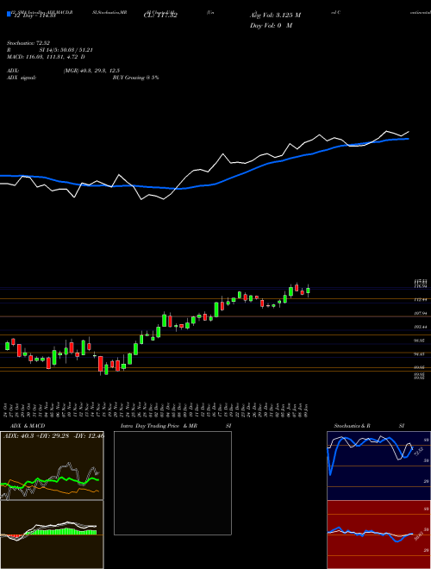Click the '24 Oct' first date label on axis

click(x=7, y=410)
